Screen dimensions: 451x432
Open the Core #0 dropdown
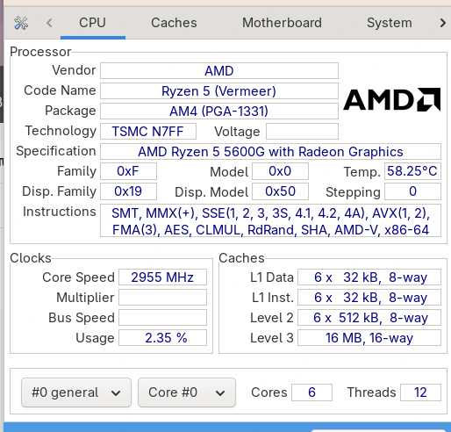(187, 392)
